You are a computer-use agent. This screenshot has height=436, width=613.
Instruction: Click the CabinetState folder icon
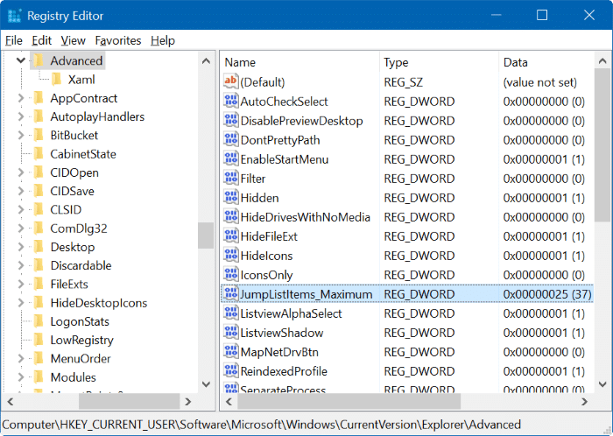tap(39, 154)
